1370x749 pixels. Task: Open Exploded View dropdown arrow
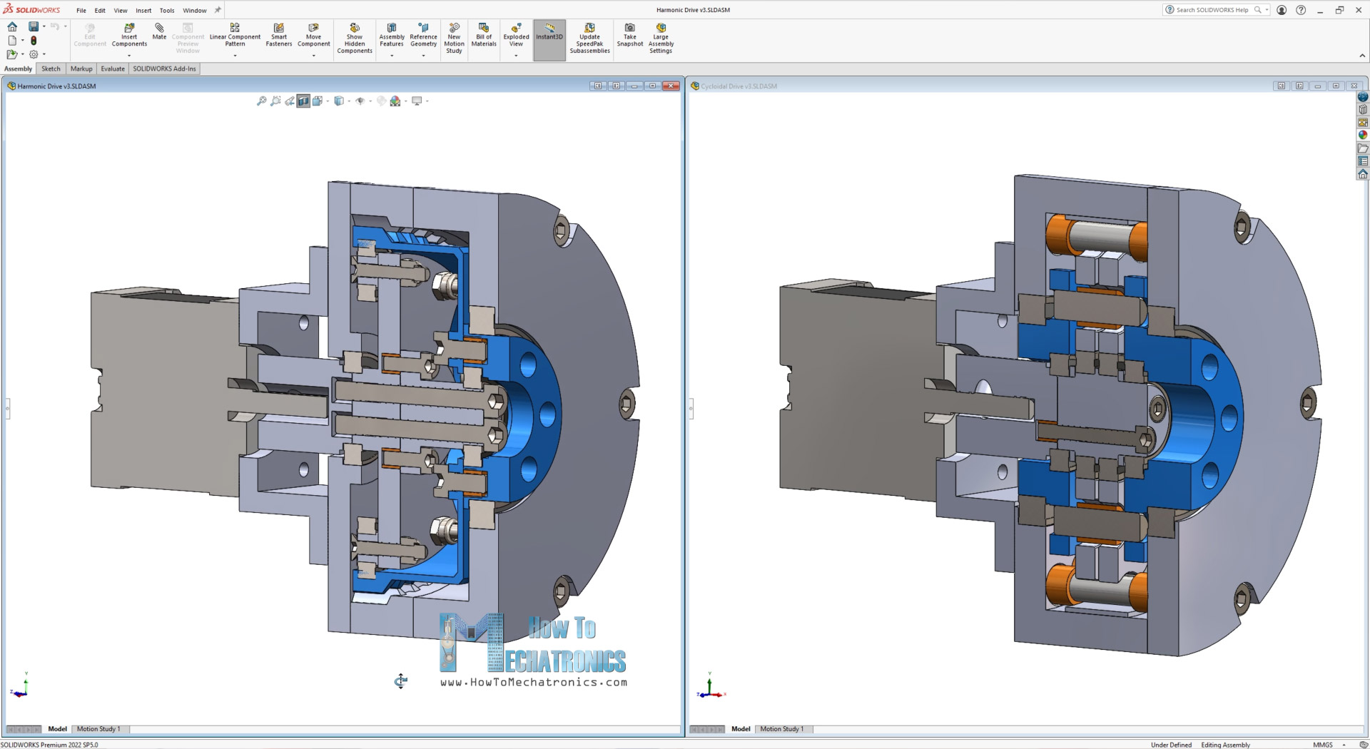point(516,56)
